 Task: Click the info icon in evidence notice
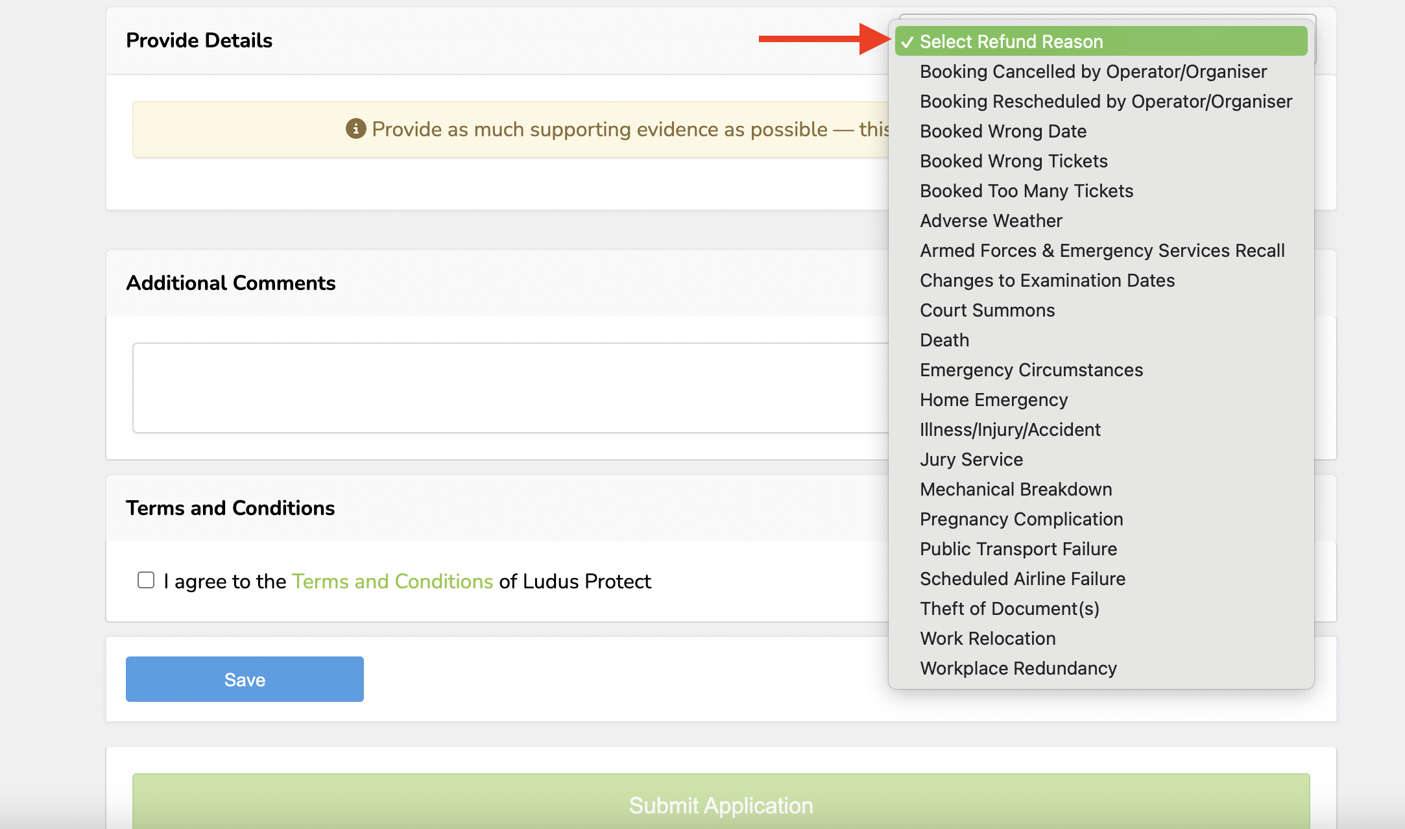(x=355, y=128)
